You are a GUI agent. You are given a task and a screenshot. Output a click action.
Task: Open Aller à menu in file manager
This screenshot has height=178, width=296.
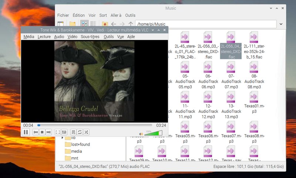pyautogui.click(x=116, y=15)
